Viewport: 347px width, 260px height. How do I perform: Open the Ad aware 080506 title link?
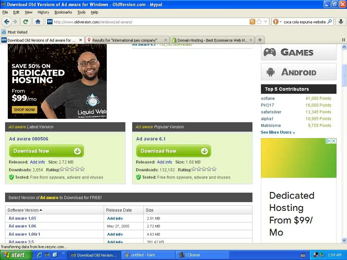[28, 139]
